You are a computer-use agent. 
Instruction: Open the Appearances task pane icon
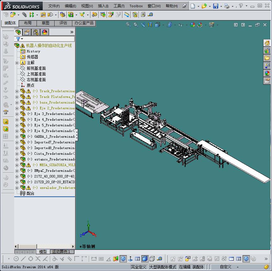pos(267,73)
